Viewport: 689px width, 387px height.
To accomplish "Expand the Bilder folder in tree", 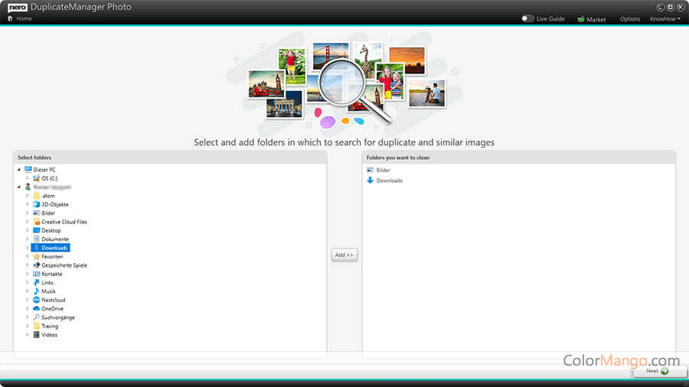I will [x=28, y=213].
